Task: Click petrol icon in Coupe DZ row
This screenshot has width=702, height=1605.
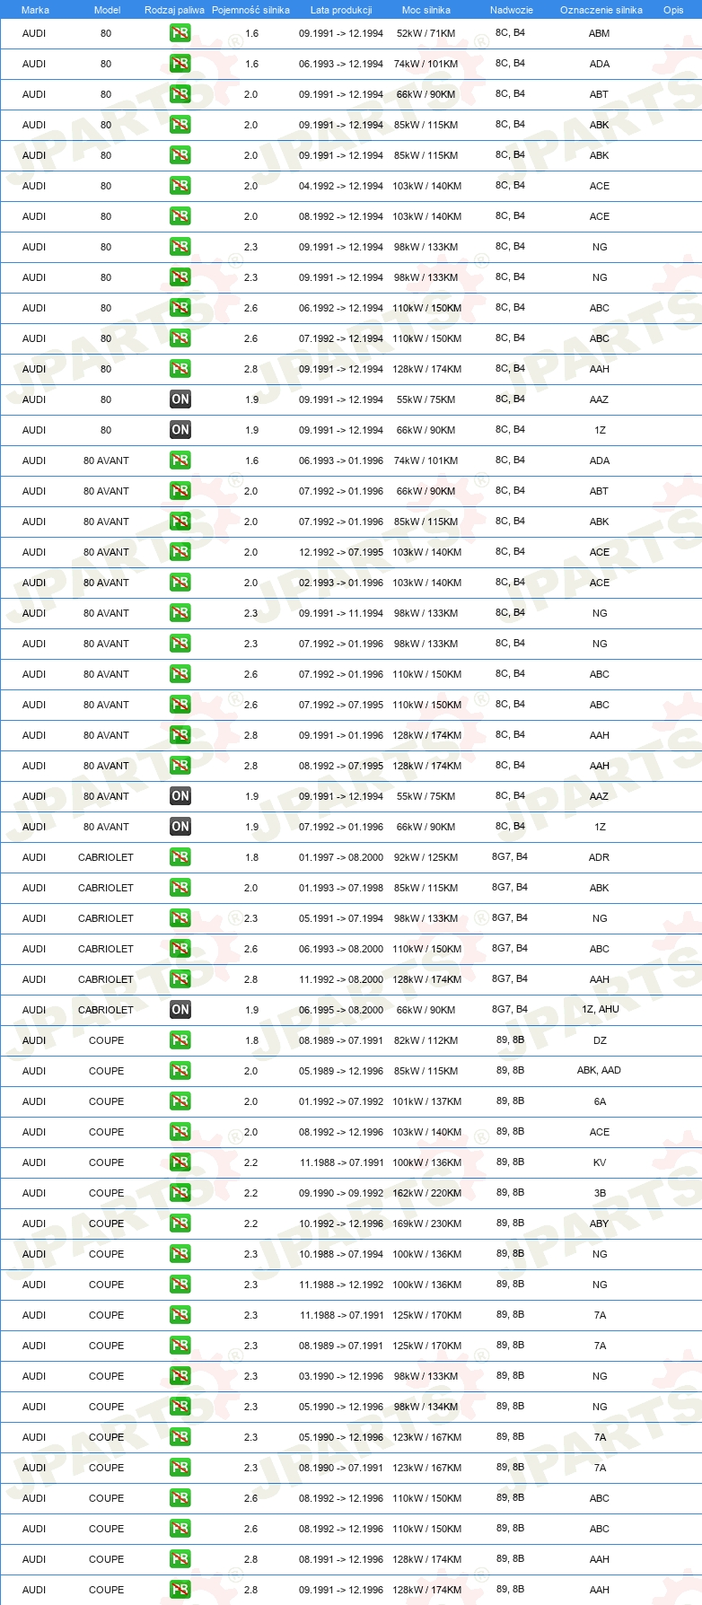Action: point(180,1040)
